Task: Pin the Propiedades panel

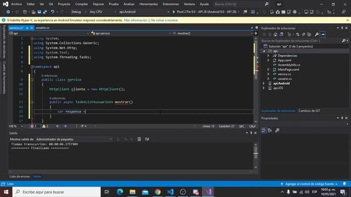Action: click(x=342, y=118)
